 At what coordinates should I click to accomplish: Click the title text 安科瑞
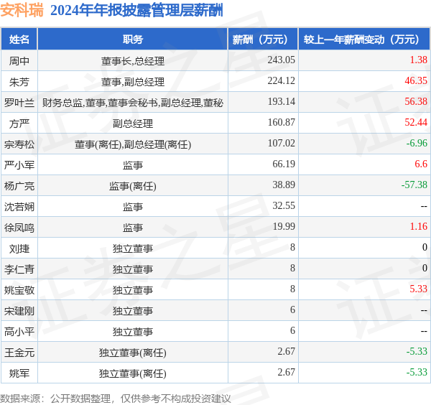pyautogui.click(x=22, y=11)
